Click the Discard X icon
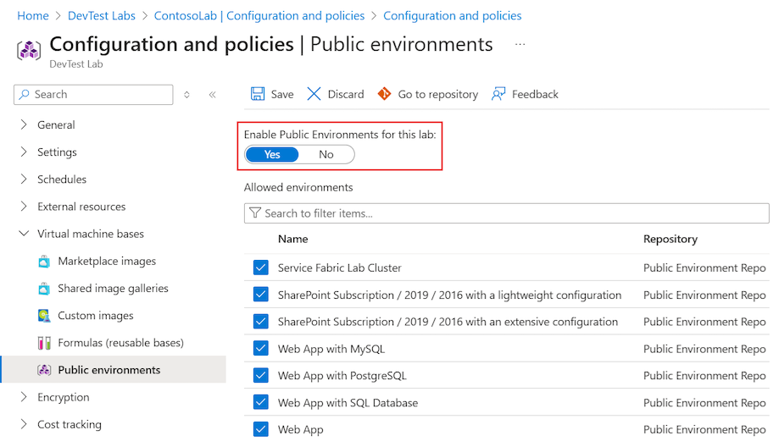 click(x=314, y=94)
